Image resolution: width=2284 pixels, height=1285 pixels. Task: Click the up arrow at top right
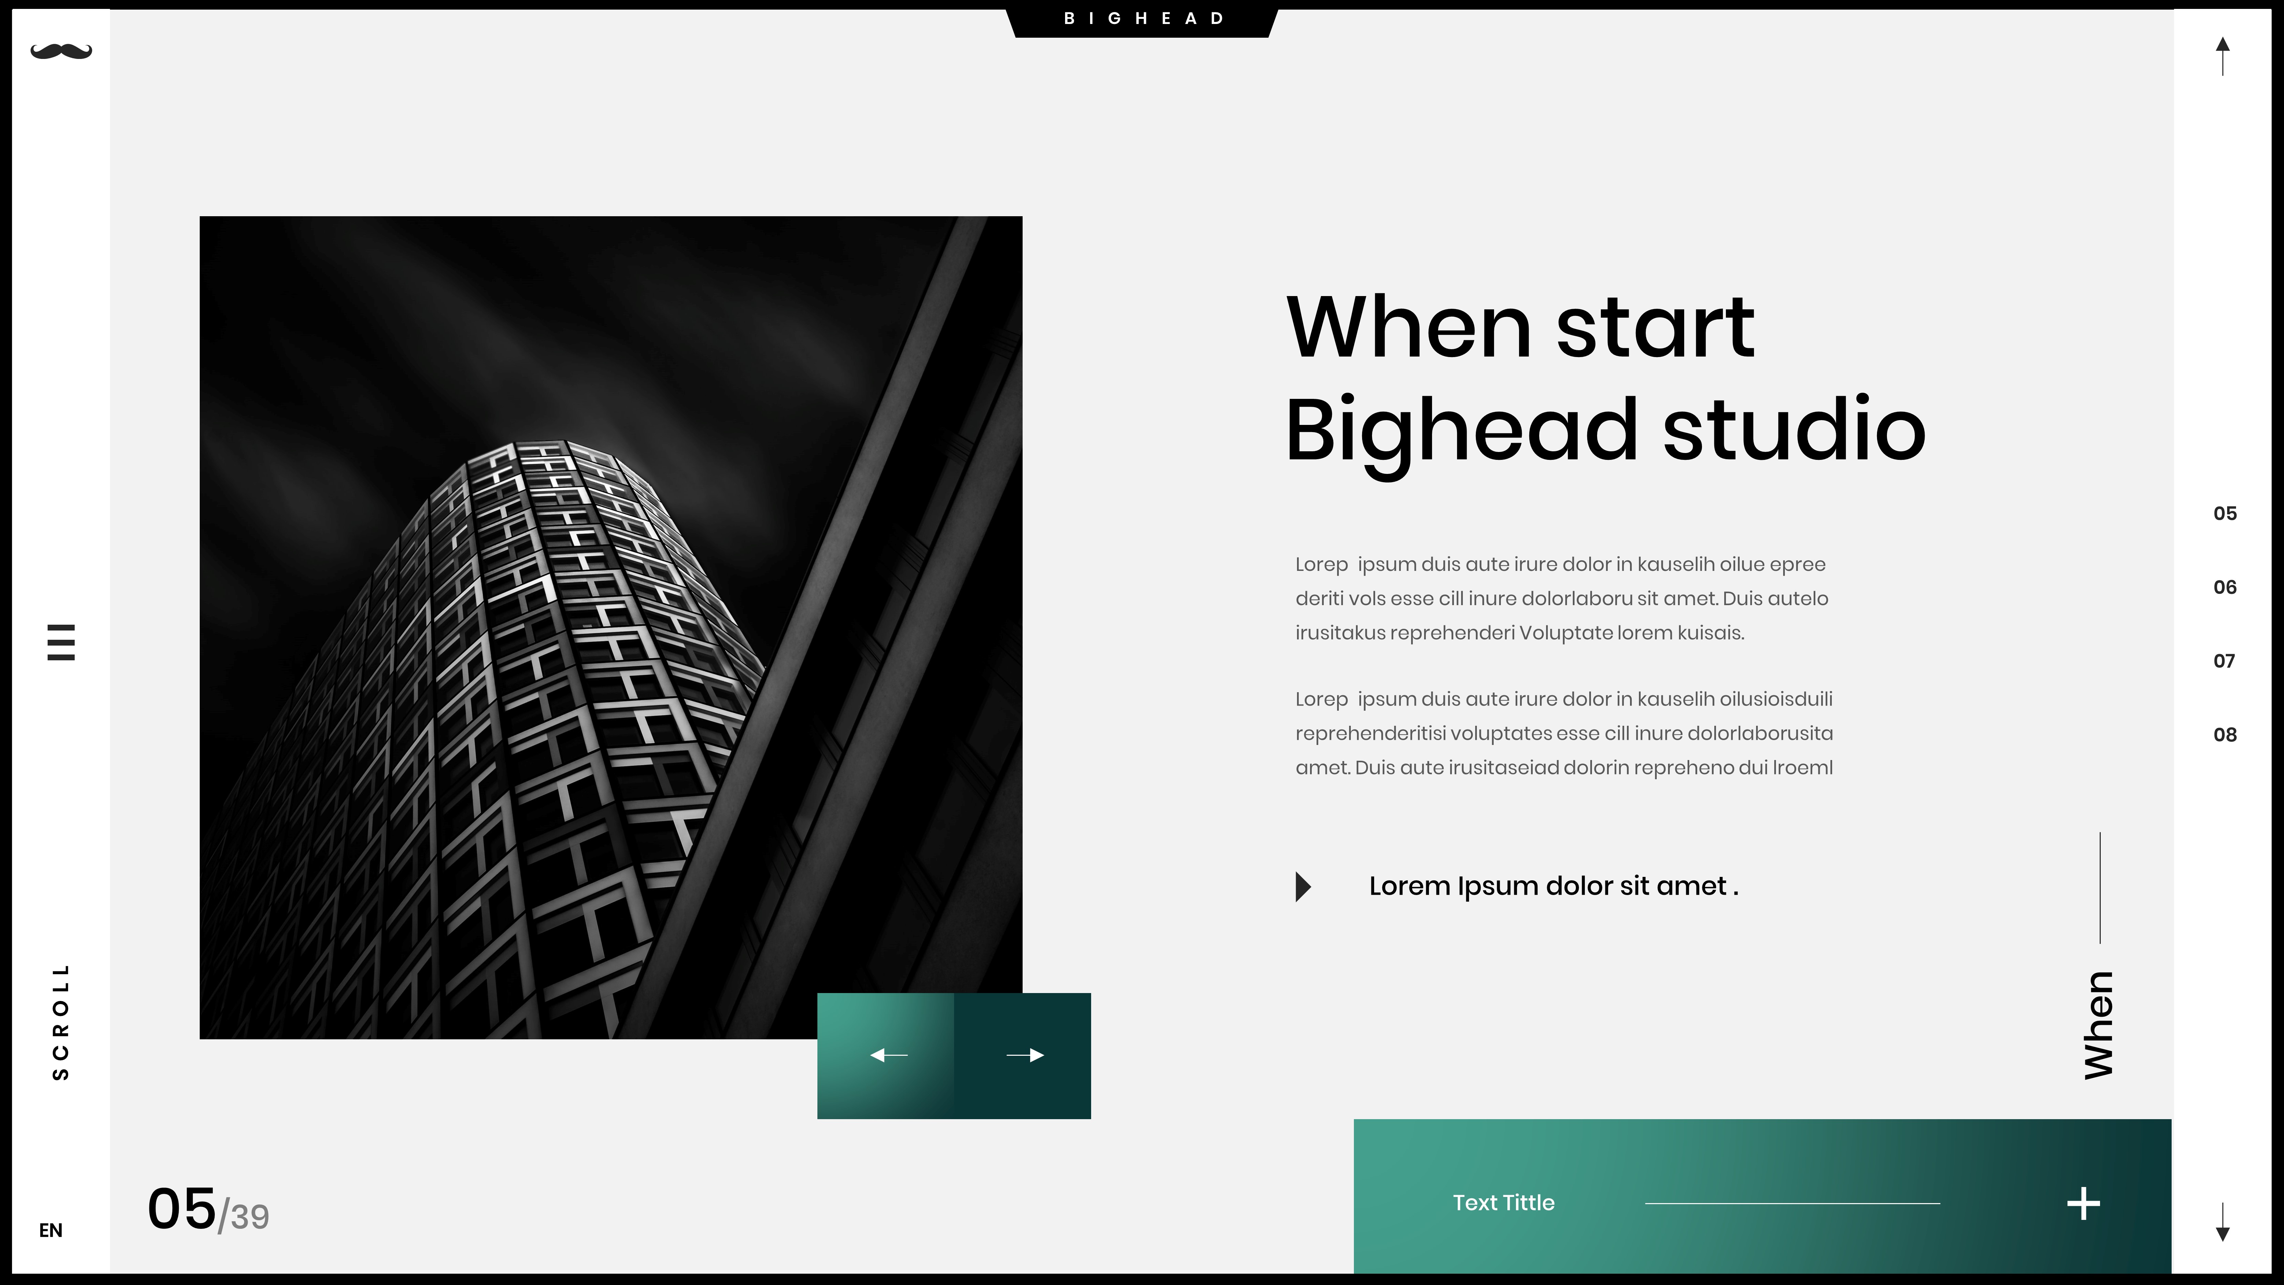[x=2222, y=55]
